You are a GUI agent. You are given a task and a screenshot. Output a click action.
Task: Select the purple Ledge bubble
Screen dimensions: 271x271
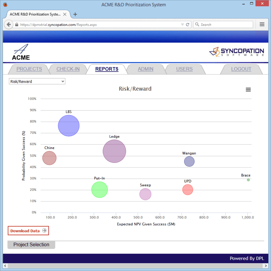[114, 151]
